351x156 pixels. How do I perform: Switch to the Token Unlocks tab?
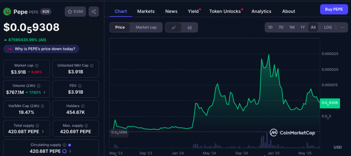(225, 11)
